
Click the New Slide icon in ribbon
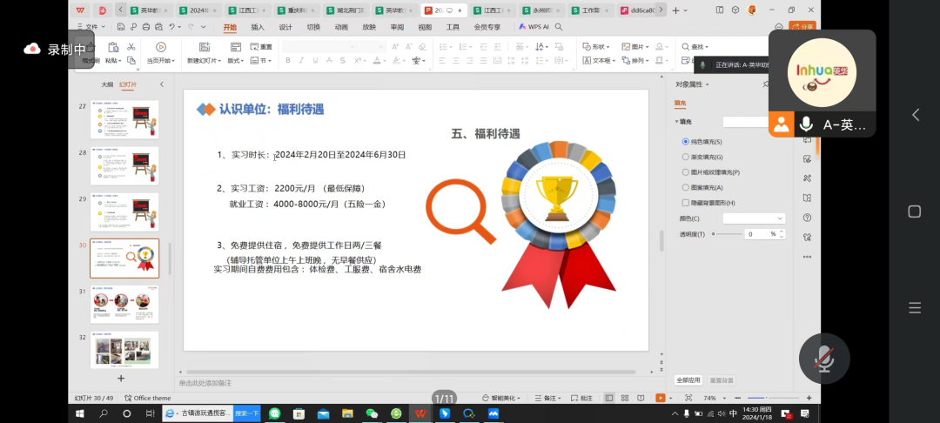(203, 47)
